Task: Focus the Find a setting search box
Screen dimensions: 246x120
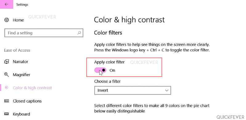Action: (44, 33)
